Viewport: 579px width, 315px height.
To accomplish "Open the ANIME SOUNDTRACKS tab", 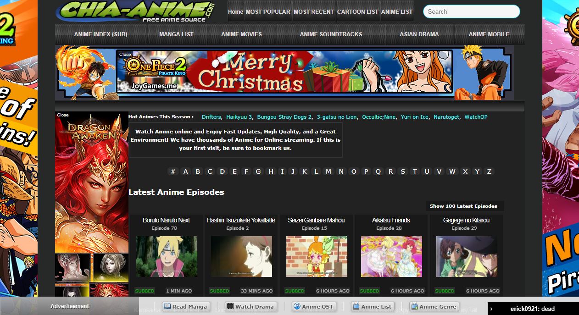I will 331,34.
